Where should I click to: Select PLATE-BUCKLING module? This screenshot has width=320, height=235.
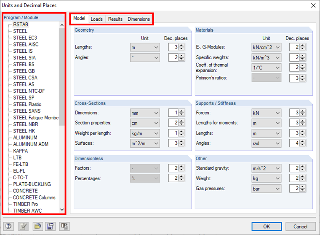coord(32,184)
